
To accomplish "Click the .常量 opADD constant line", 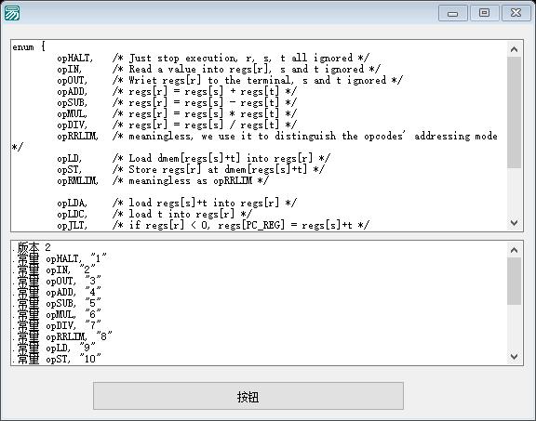I will coord(56,292).
